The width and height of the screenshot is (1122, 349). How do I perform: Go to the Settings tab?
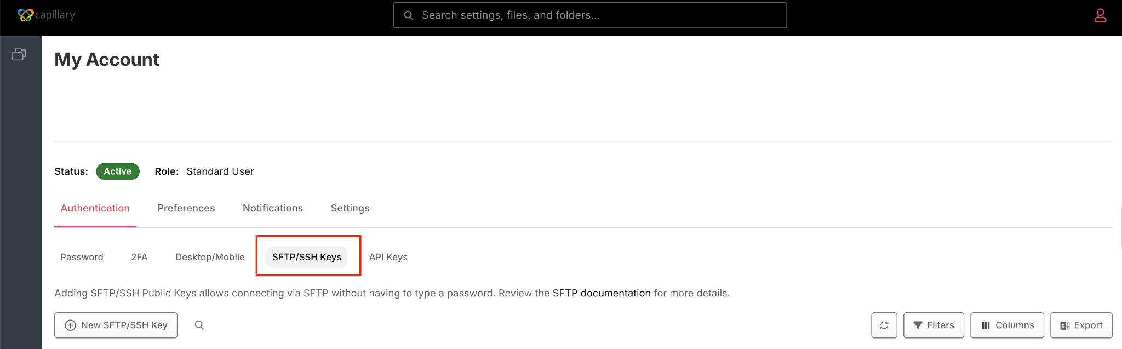(x=350, y=208)
